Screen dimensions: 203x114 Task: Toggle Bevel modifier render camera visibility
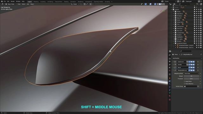[x=194, y=67]
